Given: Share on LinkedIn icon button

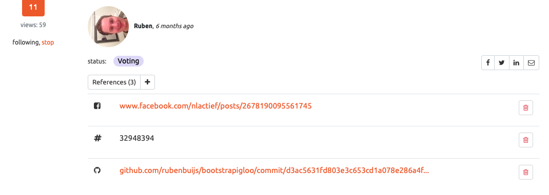Looking at the screenshot, I should point(517,63).
